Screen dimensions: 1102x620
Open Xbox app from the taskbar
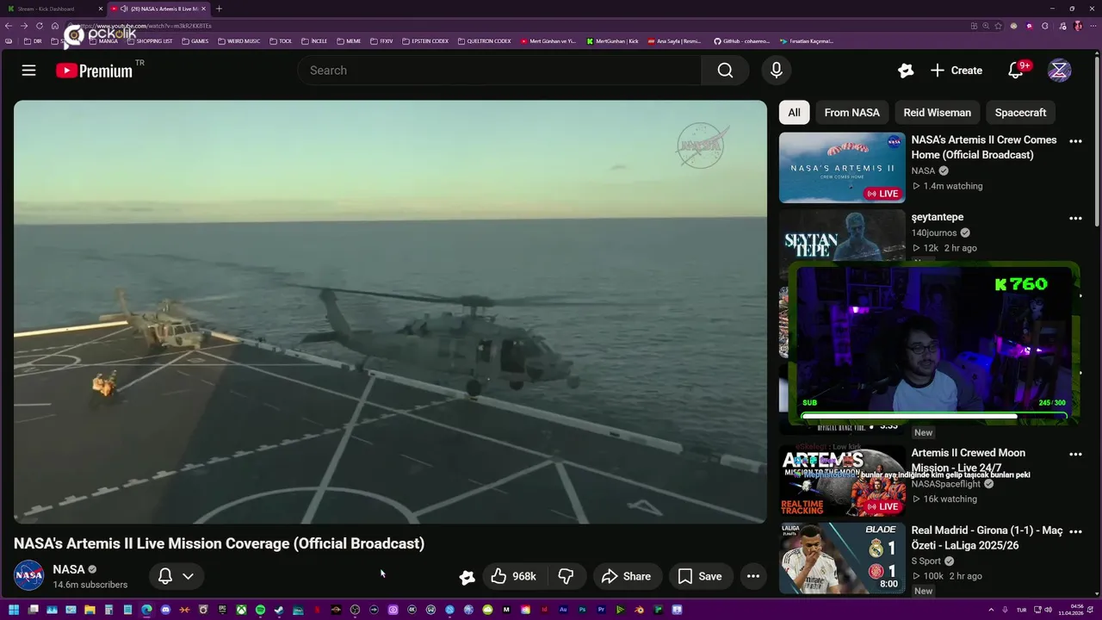point(242,610)
